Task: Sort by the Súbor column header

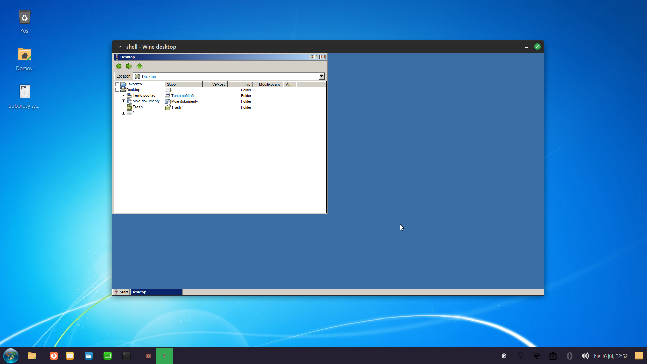Action: [183, 84]
